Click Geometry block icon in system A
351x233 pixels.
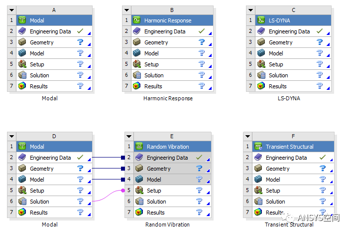(22, 42)
